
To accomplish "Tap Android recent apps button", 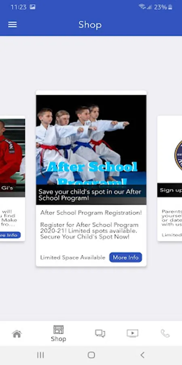I will click(x=40, y=355).
